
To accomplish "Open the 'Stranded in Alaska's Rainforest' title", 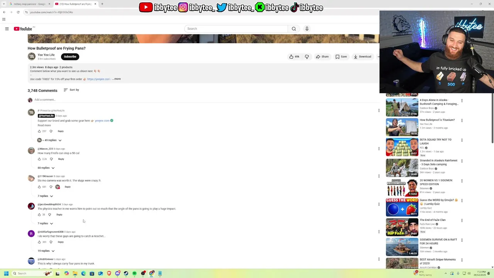I will pos(438,163).
